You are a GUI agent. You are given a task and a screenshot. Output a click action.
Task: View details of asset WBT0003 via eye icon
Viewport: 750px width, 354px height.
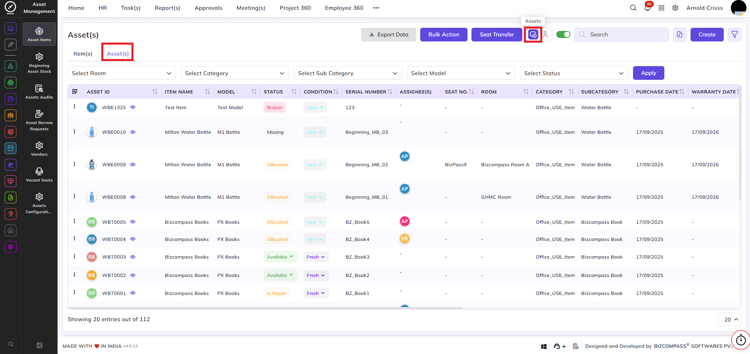pos(133,257)
